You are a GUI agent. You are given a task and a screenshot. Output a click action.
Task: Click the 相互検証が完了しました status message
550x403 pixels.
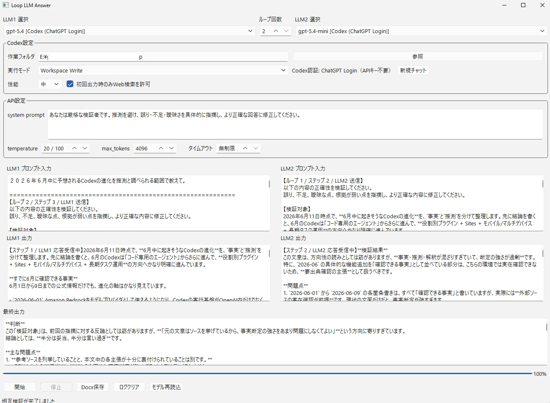pyautogui.click(x=28, y=400)
